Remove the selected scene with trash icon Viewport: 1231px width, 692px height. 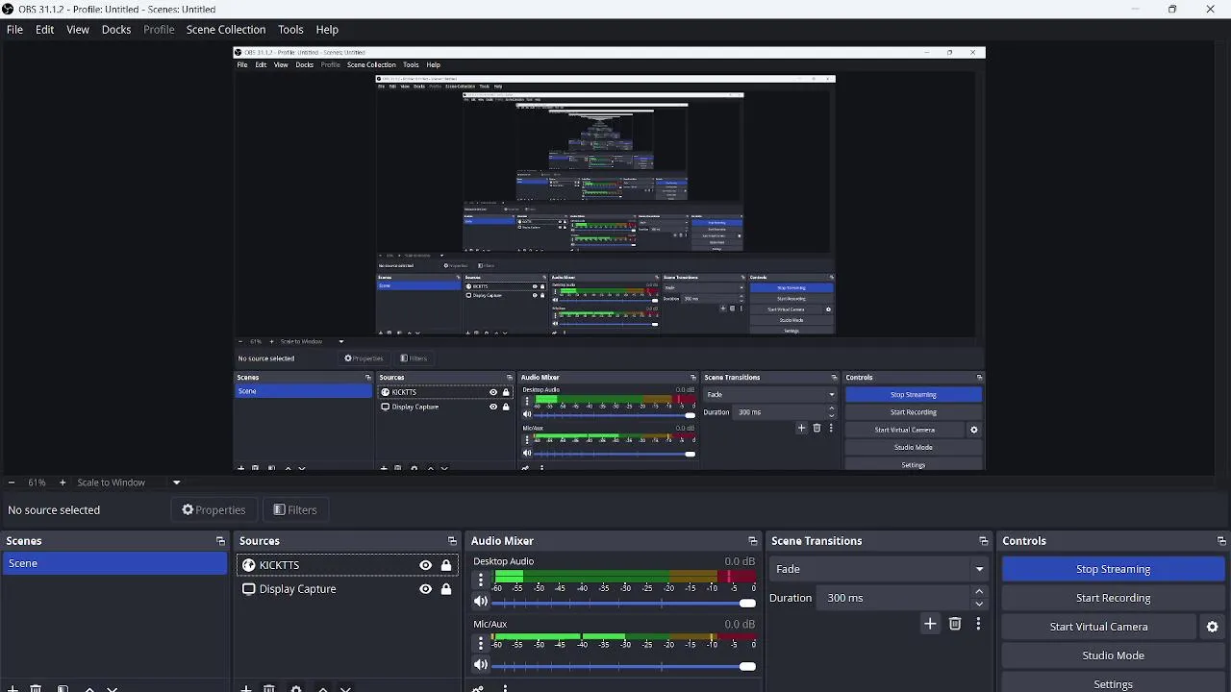[x=36, y=688]
